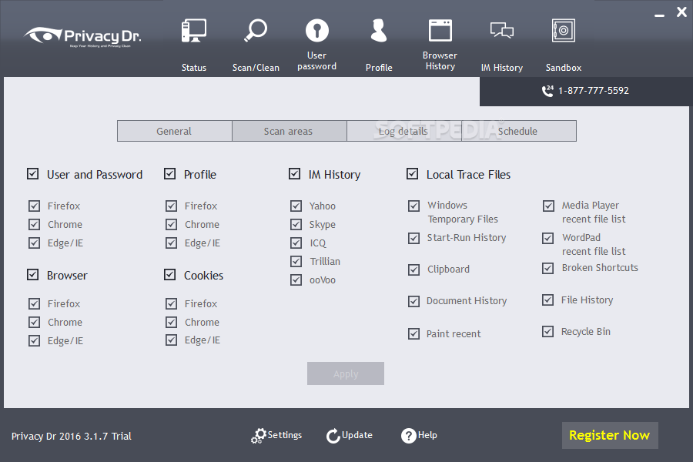Uncheck Chrome under Browser

pyautogui.click(x=34, y=323)
